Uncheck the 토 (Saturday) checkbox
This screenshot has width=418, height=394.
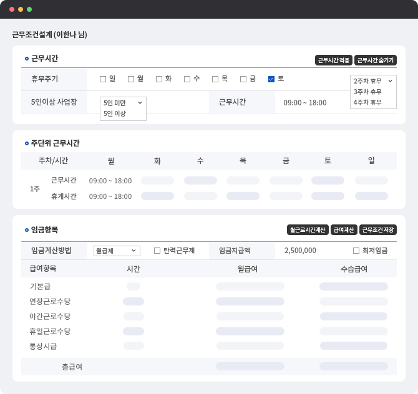pyautogui.click(x=271, y=79)
